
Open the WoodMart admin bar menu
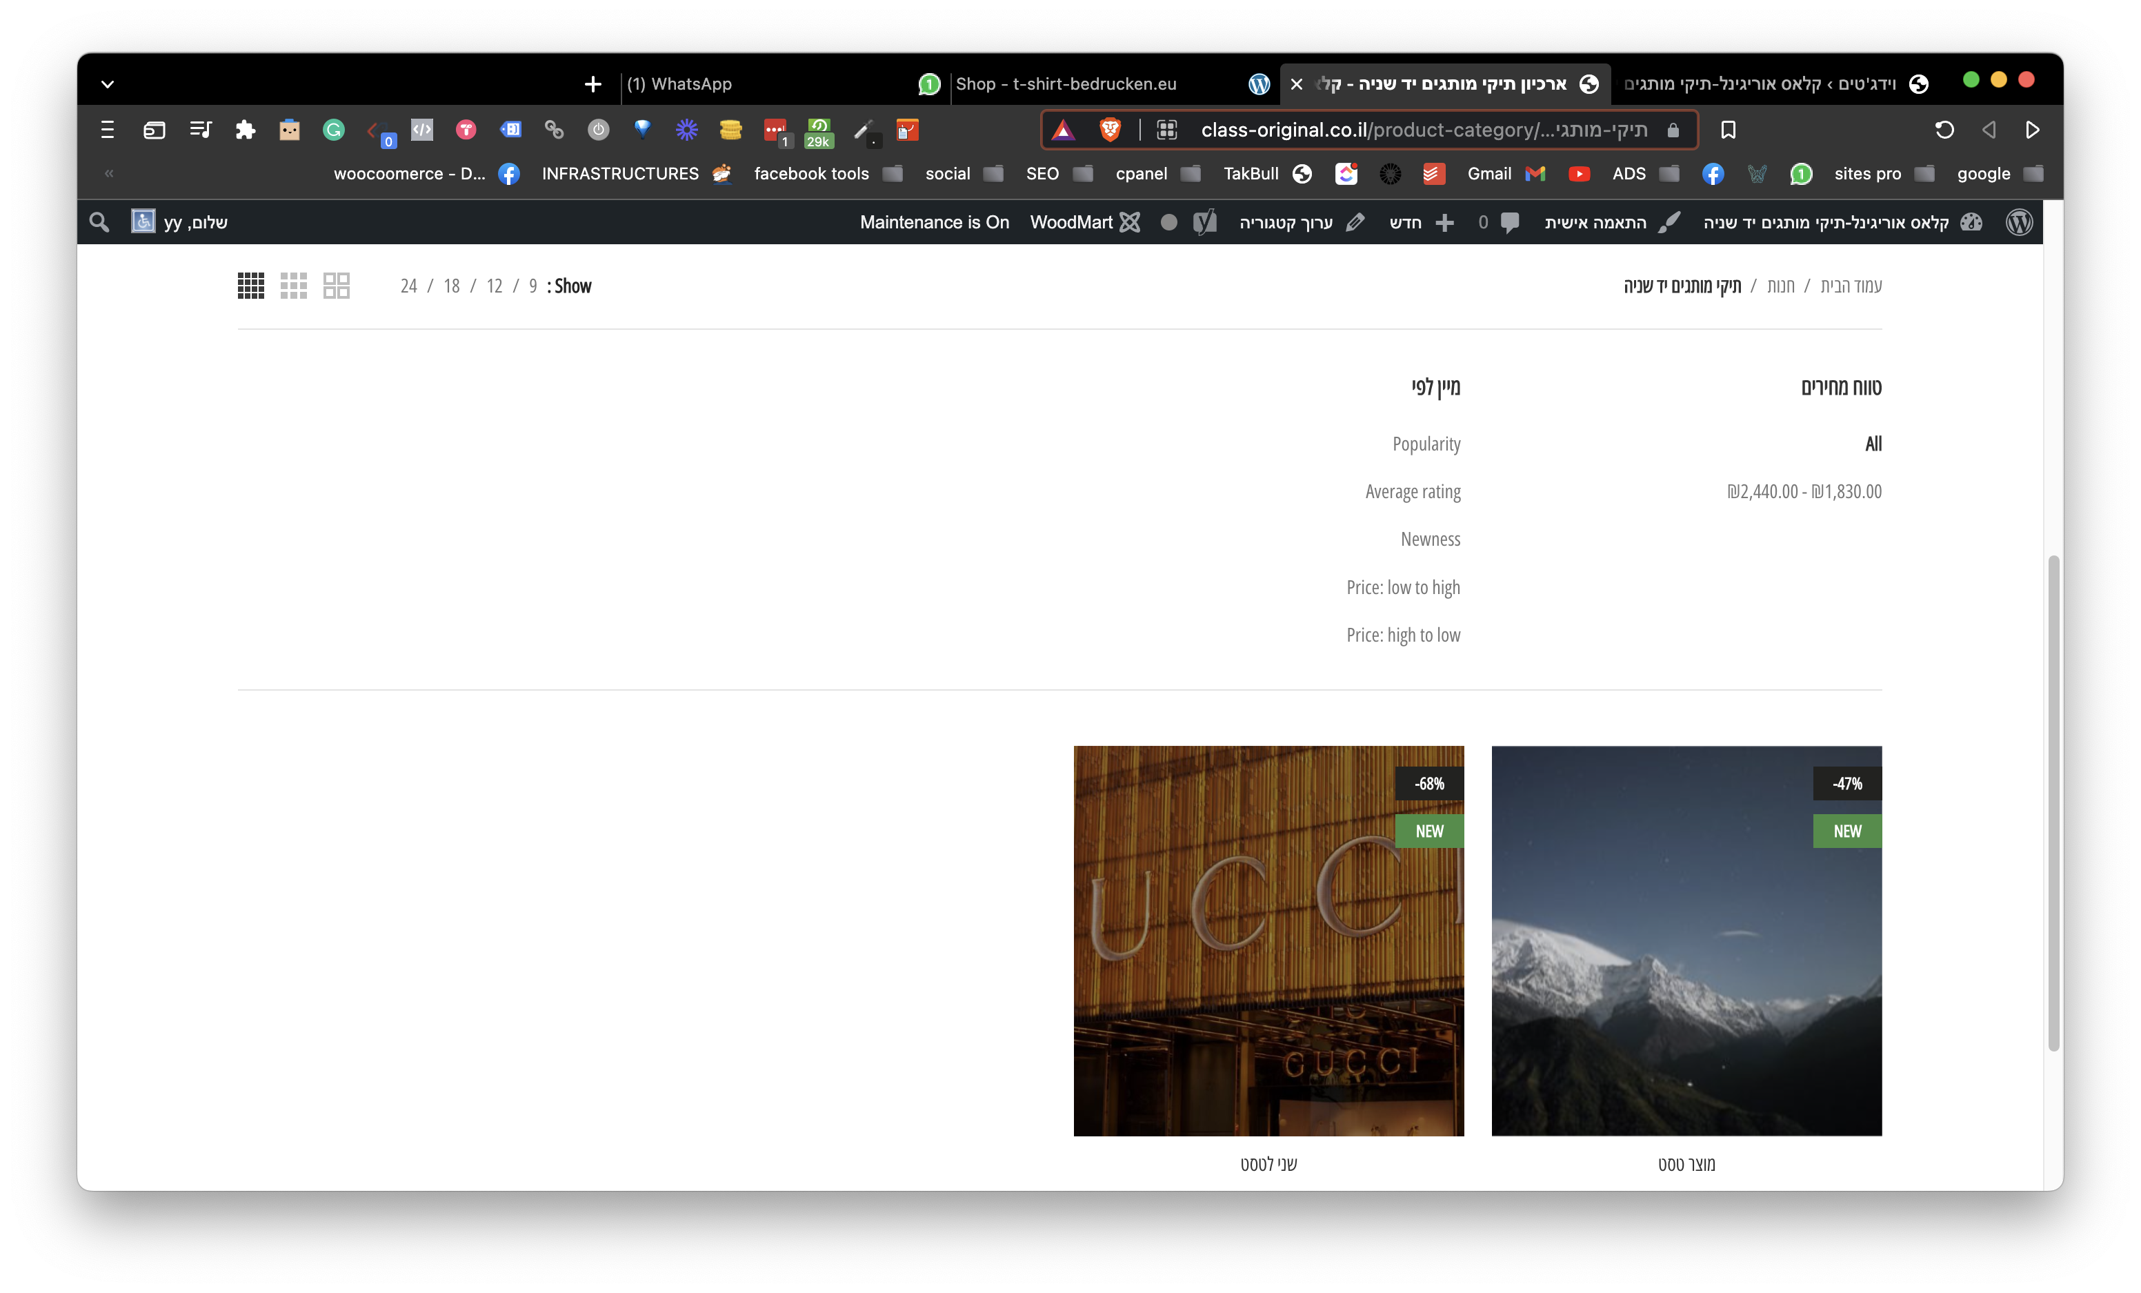pos(1085,222)
